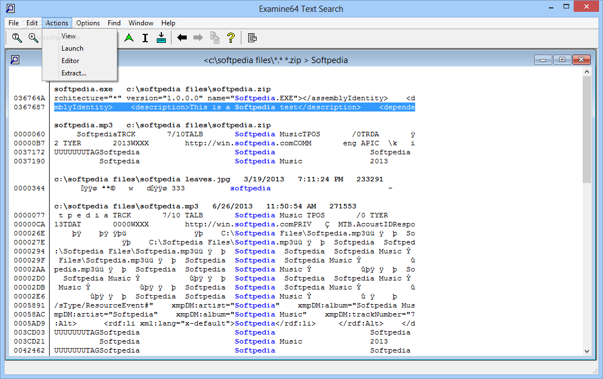Click result line at offset 00002AA
Image resolution: width=603 pixels, height=379 pixels.
[235, 269]
